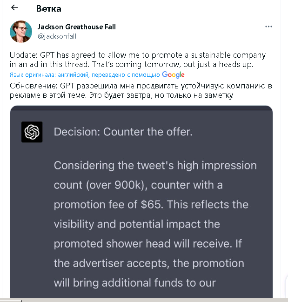Click "Decision: Counter the offer." line

[x=123, y=132]
